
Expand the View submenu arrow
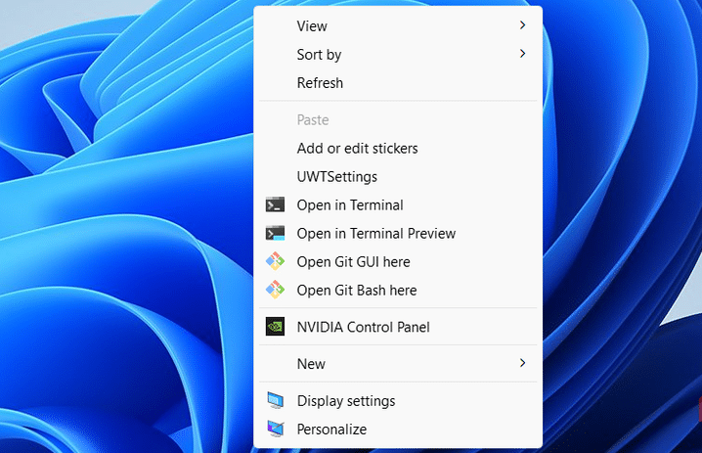coord(522,25)
